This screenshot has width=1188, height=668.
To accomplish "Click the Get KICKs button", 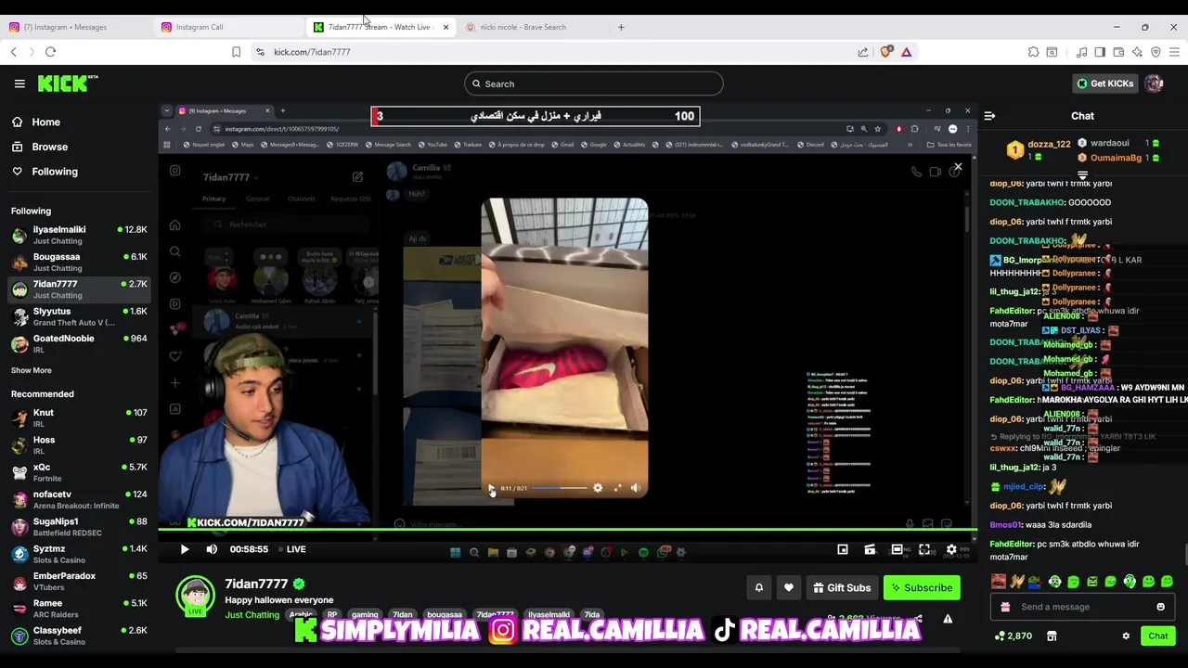I will click(x=1104, y=83).
